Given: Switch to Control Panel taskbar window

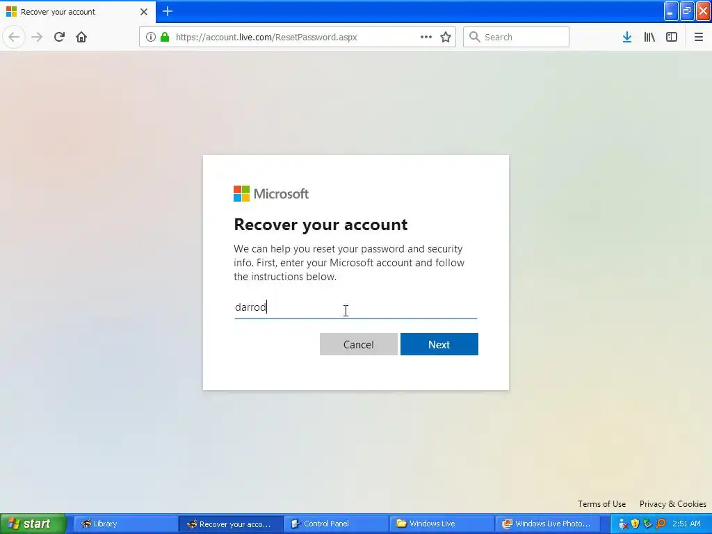Looking at the screenshot, I should [337, 524].
